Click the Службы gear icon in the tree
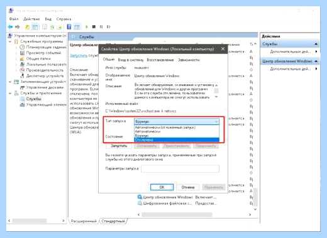This screenshot has height=238, width=327. (x=22, y=99)
